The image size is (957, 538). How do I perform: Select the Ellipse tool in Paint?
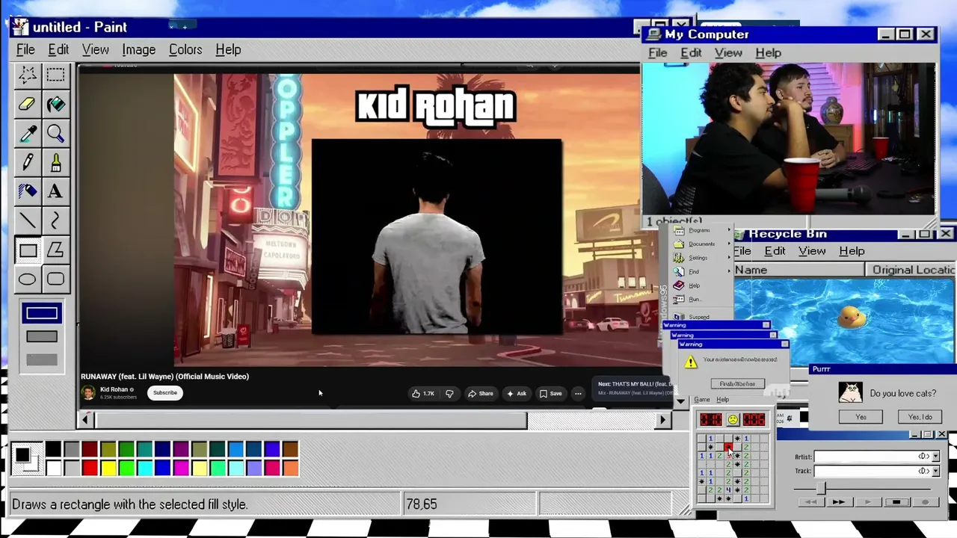click(x=28, y=279)
